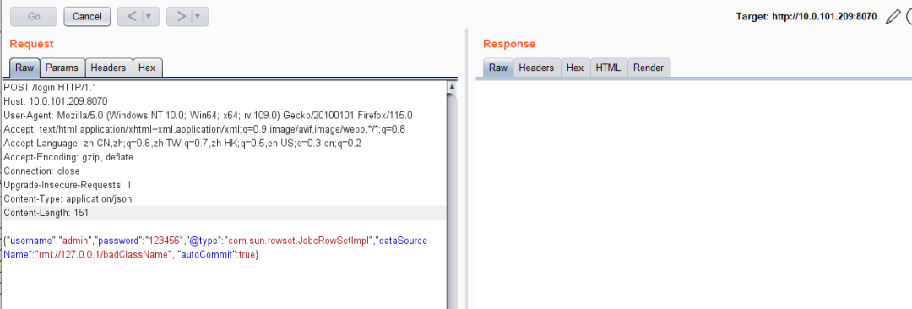Open the Response HTML tab
This screenshot has height=309, width=912.
[x=608, y=68]
